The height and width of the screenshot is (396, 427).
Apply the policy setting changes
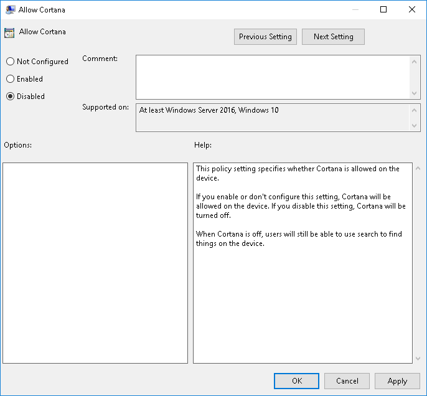[397, 381]
